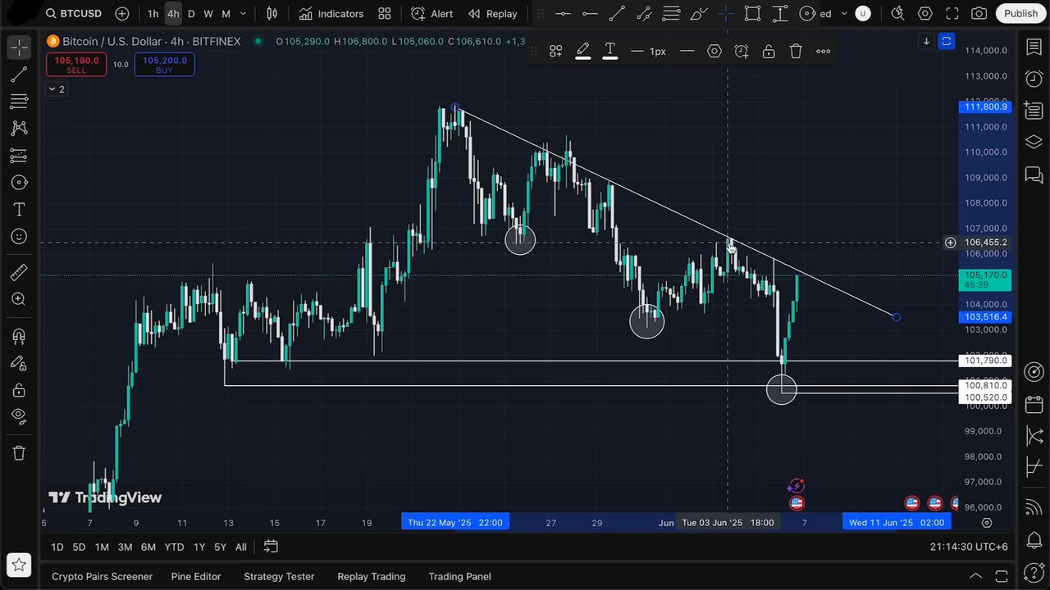Start bar Replay mode
This screenshot has height=590, width=1050.
click(492, 13)
